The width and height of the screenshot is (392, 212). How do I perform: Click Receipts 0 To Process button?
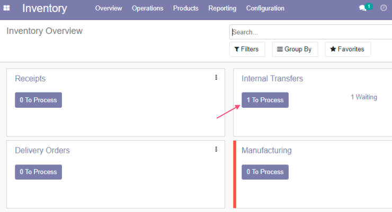pos(38,100)
